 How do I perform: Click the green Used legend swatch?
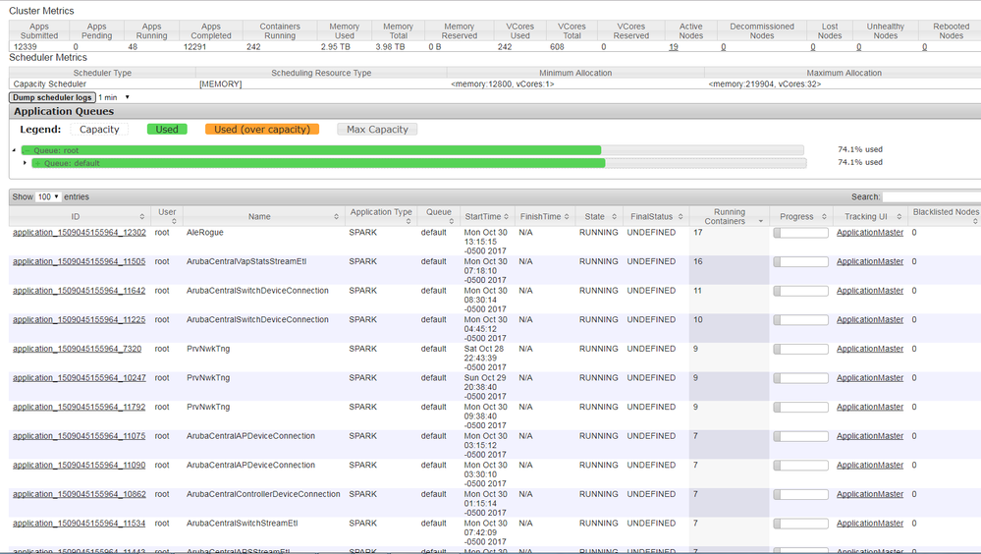[167, 130]
